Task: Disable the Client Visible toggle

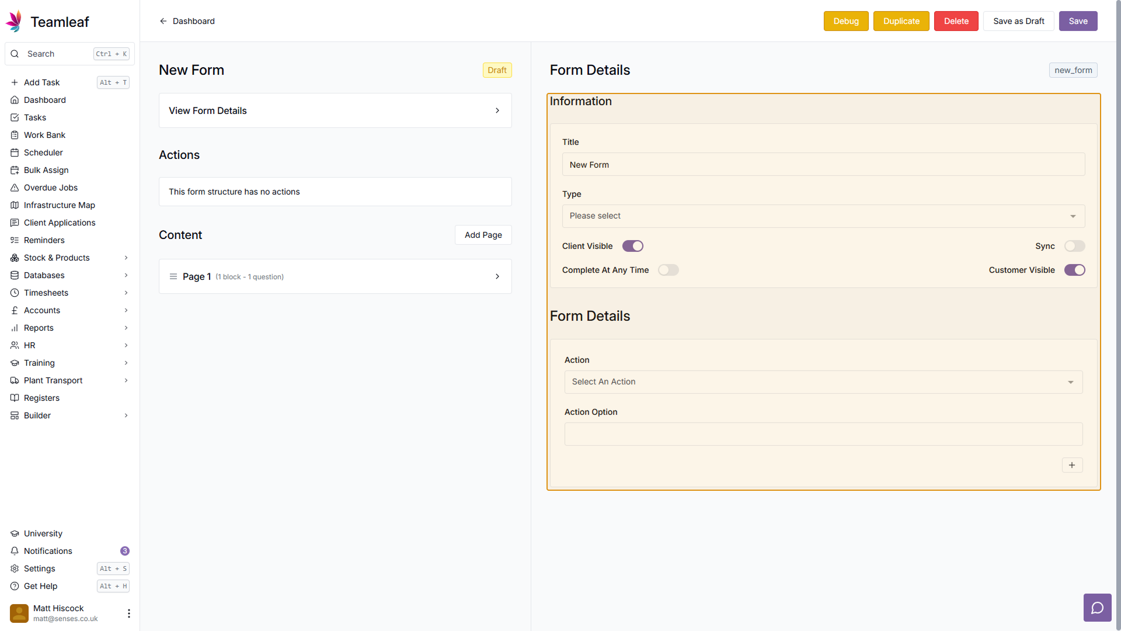Action: [x=632, y=246]
